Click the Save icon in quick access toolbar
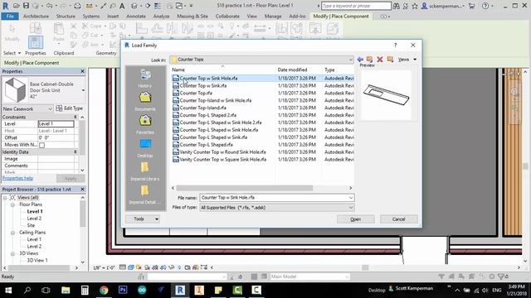Image resolution: width=531 pixels, height=298 pixels. click(26, 6)
